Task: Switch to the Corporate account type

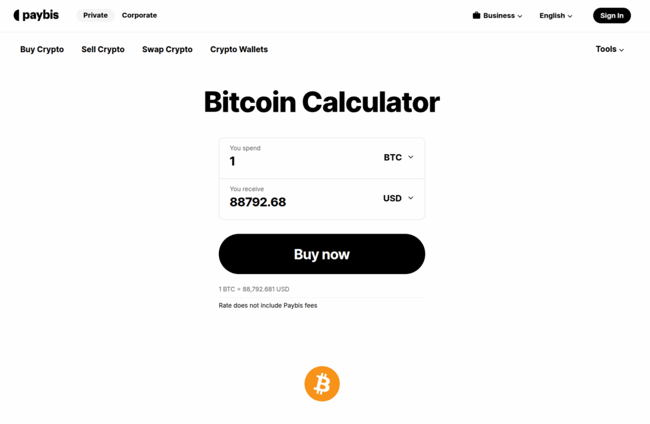Action: point(139,15)
